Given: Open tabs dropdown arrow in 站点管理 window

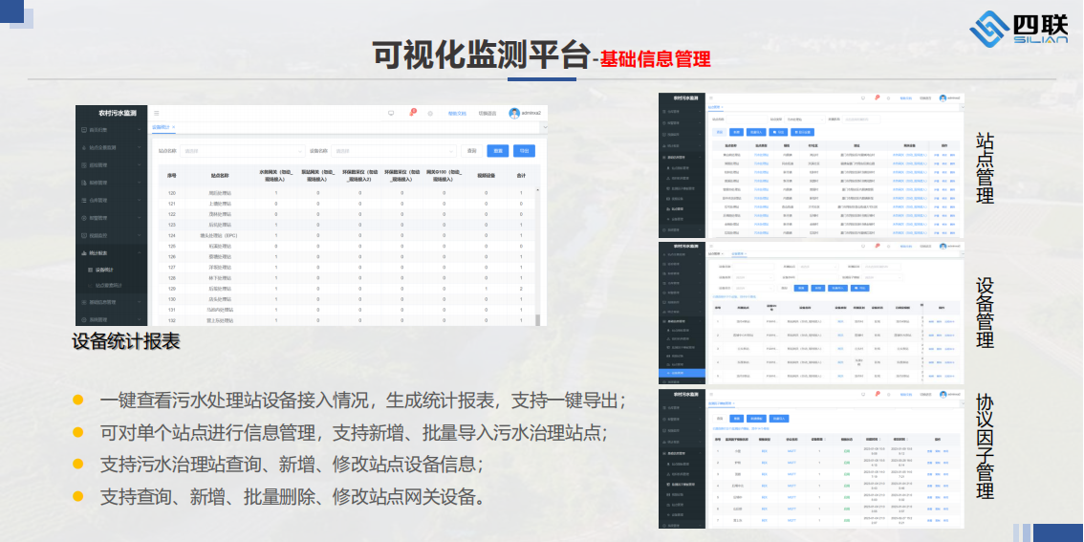Looking at the screenshot, I should (963, 107).
